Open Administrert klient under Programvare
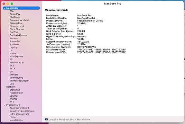 pos(19,108)
